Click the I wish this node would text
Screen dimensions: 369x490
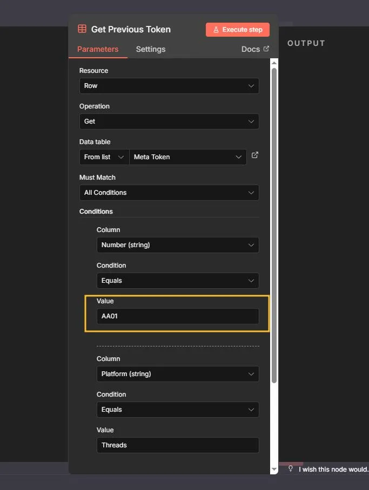click(x=333, y=469)
